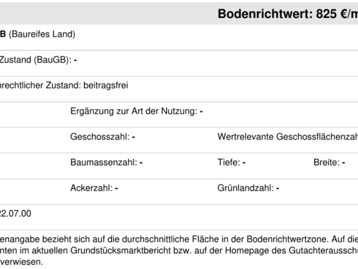This screenshot has height=269, width=358.
Task: Click the value 'beitragsfrei'
Action: [106, 85]
